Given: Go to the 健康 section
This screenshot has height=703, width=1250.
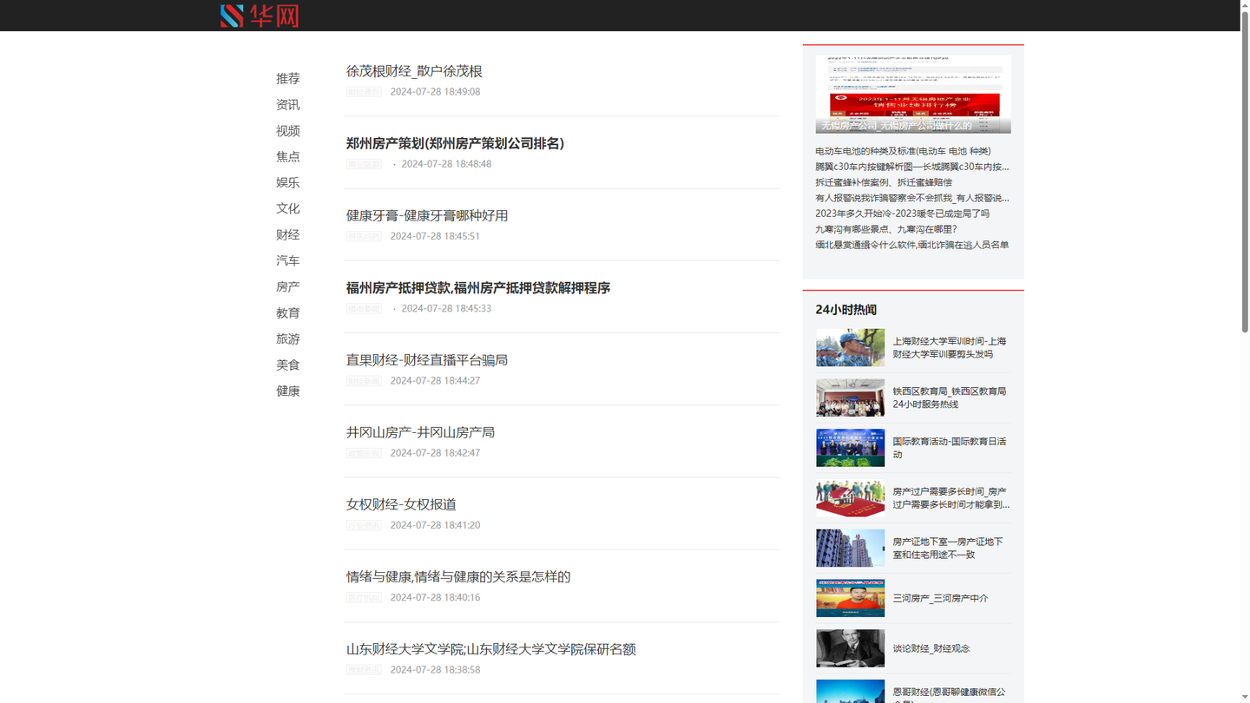Looking at the screenshot, I should [x=288, y=391].
